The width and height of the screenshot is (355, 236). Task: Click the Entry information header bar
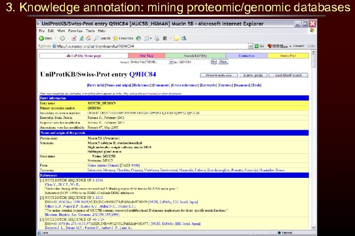(x=174, y=98)
